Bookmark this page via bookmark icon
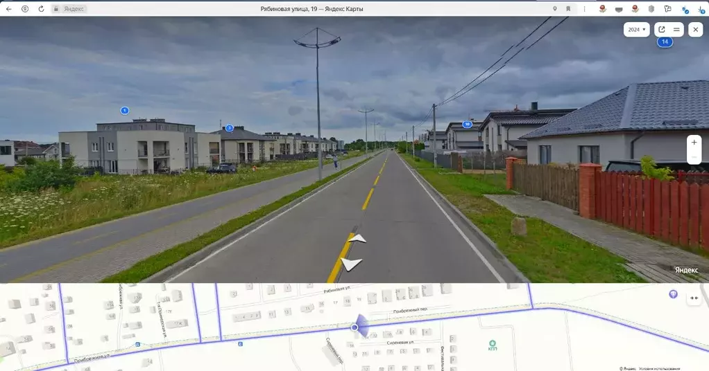This screenshot has height=371, width=709. pyautogui.click(x=568, y=9)
